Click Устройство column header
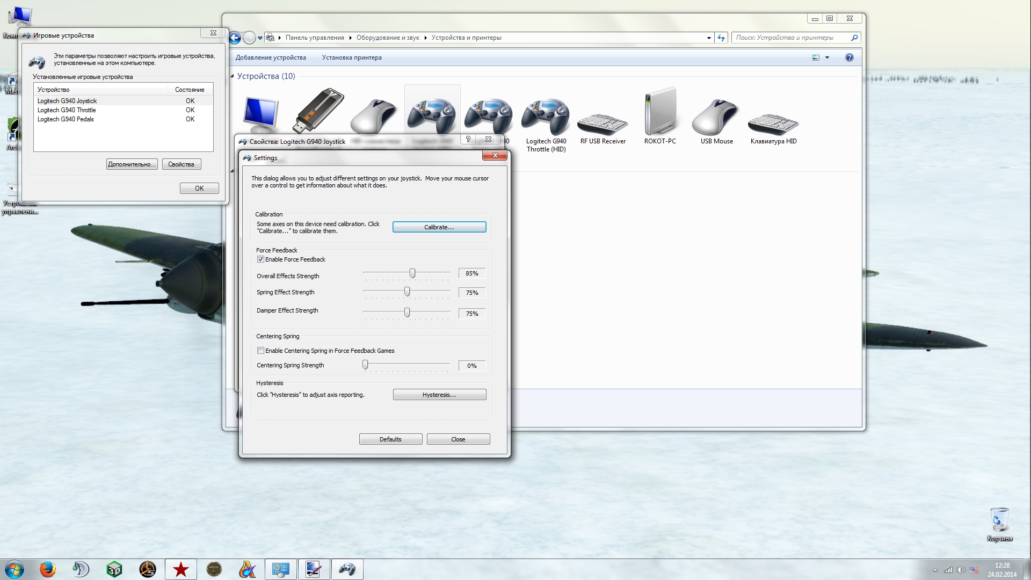The width and height of the screenshot is (1031, 580). pos(101,90)
